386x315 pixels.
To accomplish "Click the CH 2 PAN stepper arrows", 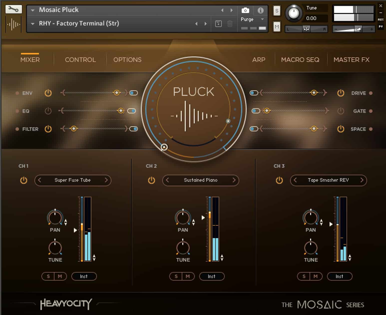I will pyautogui.click(x=193, y=222).
